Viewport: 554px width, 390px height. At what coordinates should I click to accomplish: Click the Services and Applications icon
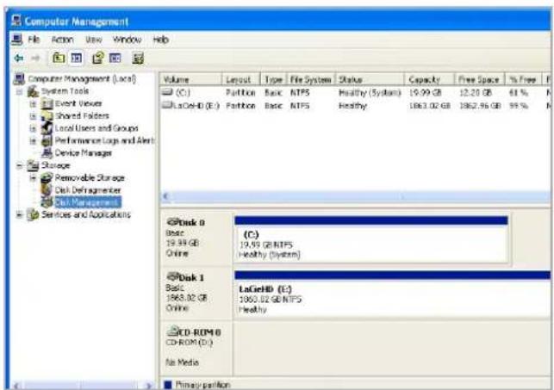34,214
